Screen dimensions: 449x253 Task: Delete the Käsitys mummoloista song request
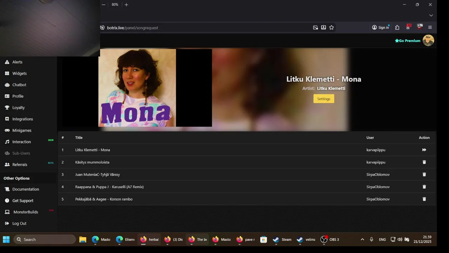[x=424, y=162]
